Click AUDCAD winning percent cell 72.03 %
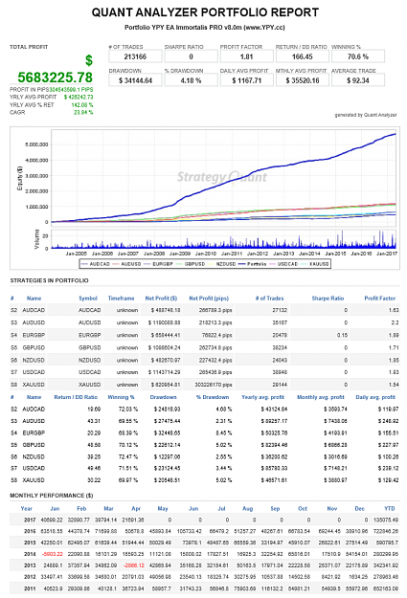The width and height of the screenshot is (407, 598). pos(128,410)
